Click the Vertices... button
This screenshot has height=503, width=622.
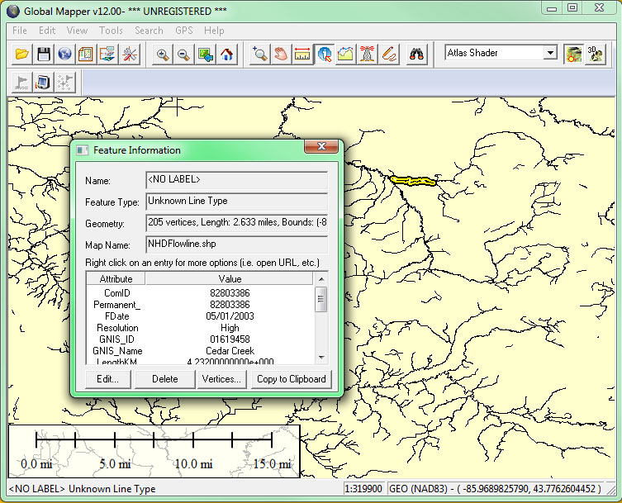[221, 379]
